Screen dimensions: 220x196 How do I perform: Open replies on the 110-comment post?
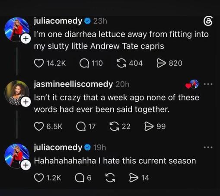(84, 64)
